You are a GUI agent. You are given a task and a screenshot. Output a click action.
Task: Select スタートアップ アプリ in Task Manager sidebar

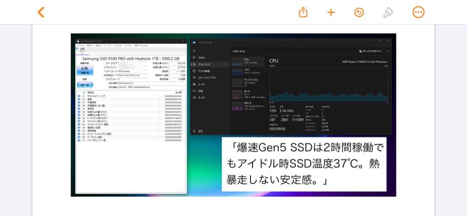207,77
